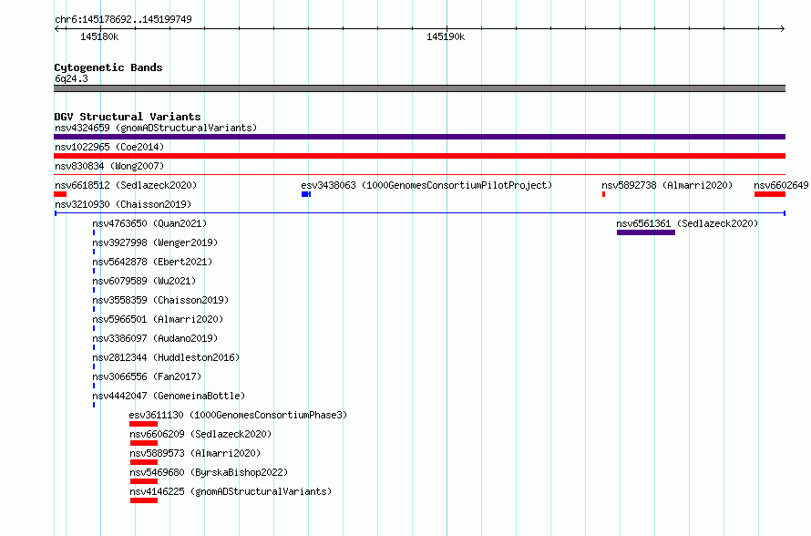Select the red nsv6606209 variant bar
Image resolution: width=811 pixels, height=536 pixels.
pyautogui.click(x=144, y=443)
